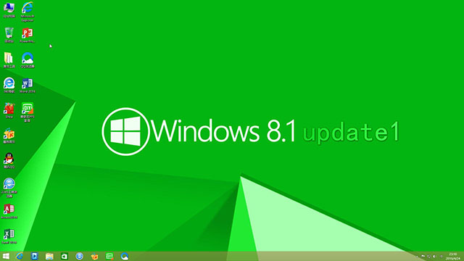Image resolution: width=464 pixels, height=261 pixels.
Task: Launch the Access 2016 desktop shortcut
Action: (x=9, y=211)
